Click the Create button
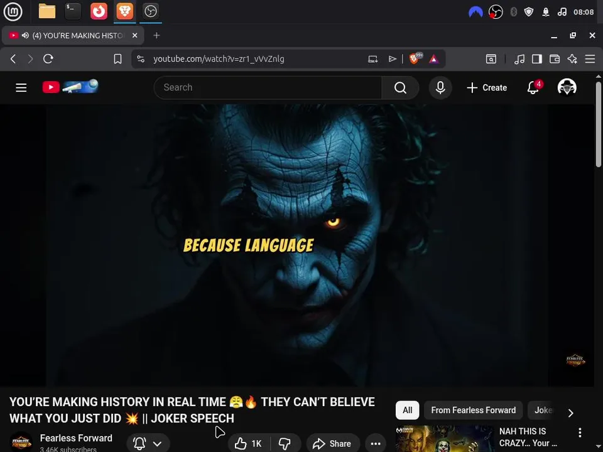 pos(487,88)
